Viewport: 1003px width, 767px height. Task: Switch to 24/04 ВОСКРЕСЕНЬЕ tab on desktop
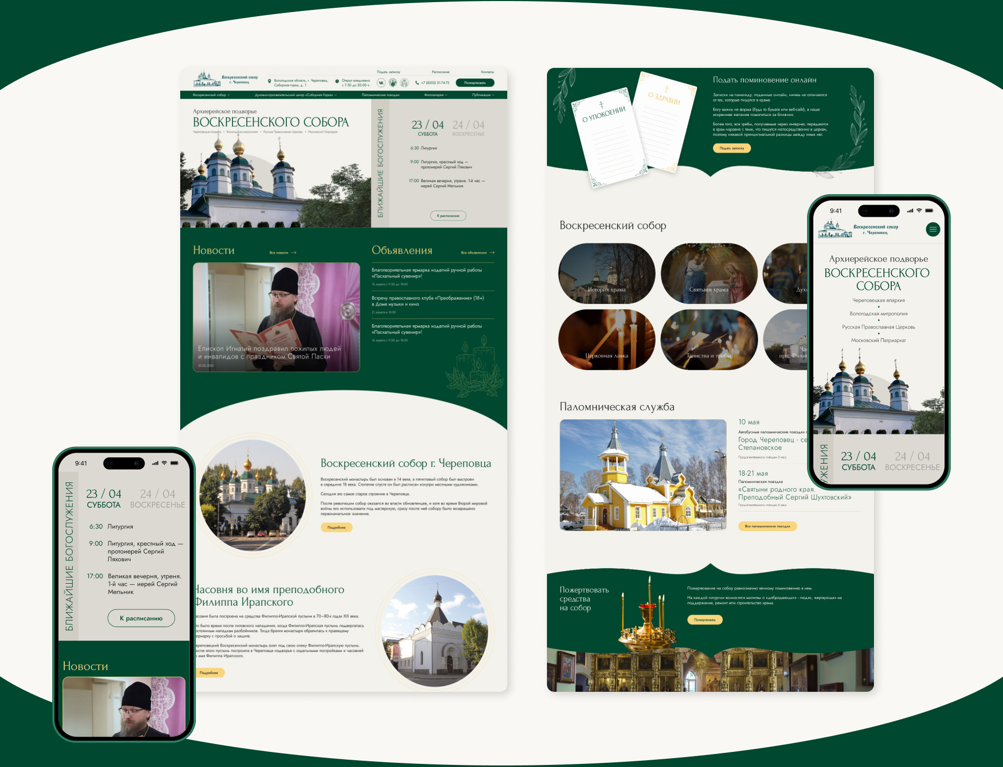tap(468, 128)
